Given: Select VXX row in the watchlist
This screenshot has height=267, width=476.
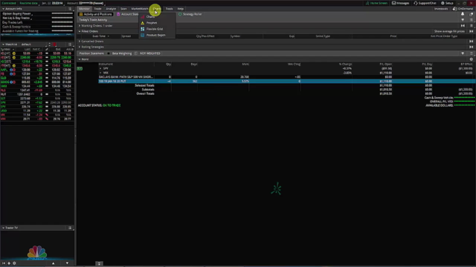Looking at the screenshot, I should [x=37, y=119].
